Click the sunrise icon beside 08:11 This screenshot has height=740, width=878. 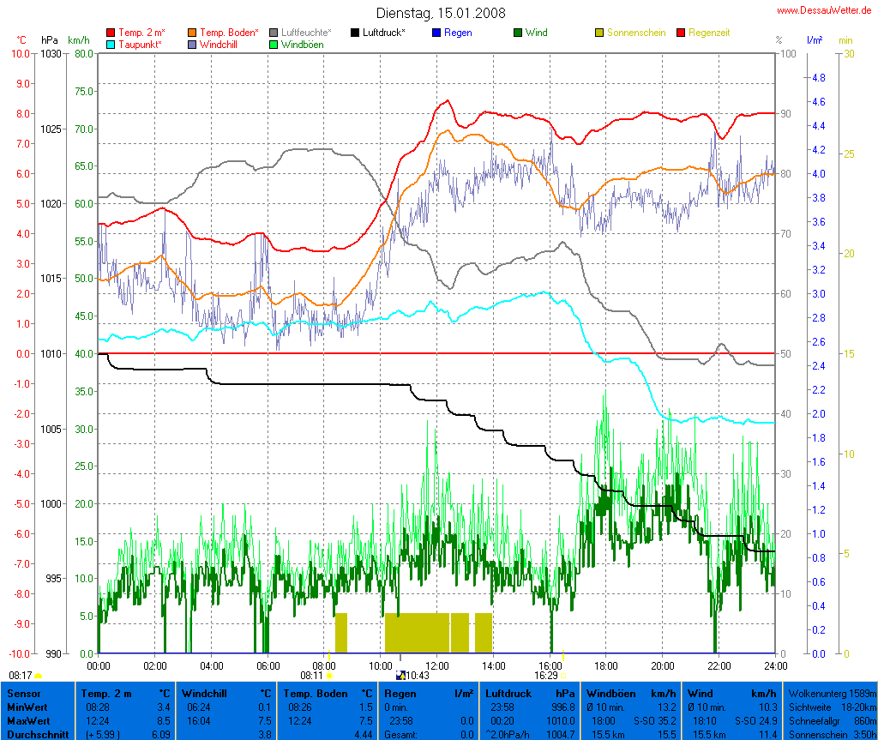[330, 677]
